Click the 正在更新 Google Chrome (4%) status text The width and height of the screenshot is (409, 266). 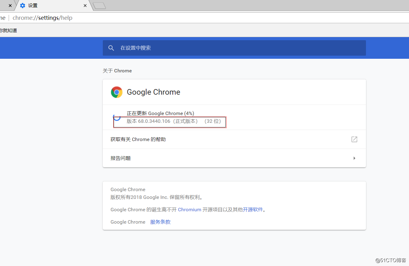160,113
